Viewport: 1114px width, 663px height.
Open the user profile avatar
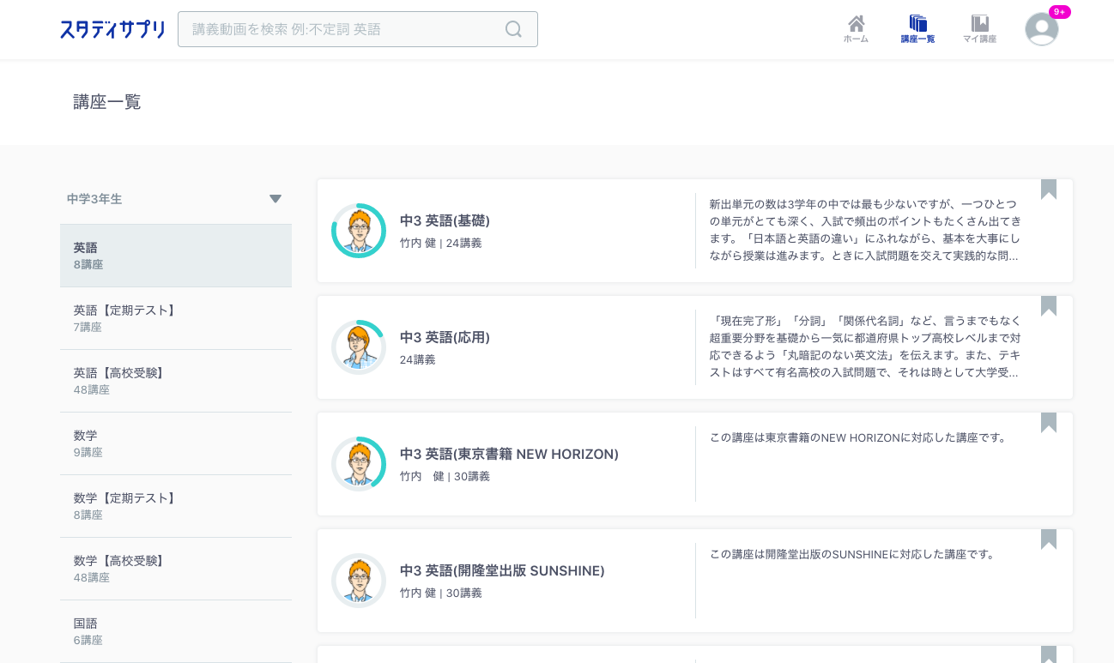pyautogui.click(x=1042, y=29)
